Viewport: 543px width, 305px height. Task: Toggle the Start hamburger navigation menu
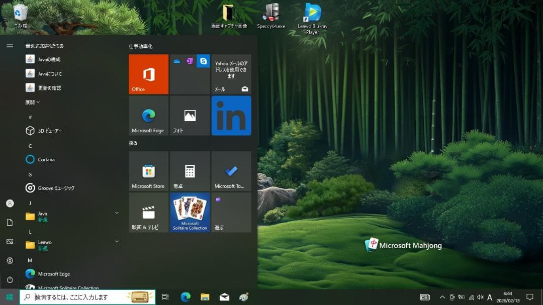tap(10, 46)
